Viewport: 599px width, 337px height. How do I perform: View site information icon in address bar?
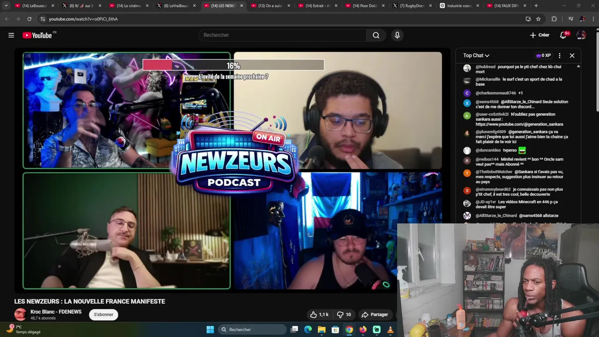point(43,19)
